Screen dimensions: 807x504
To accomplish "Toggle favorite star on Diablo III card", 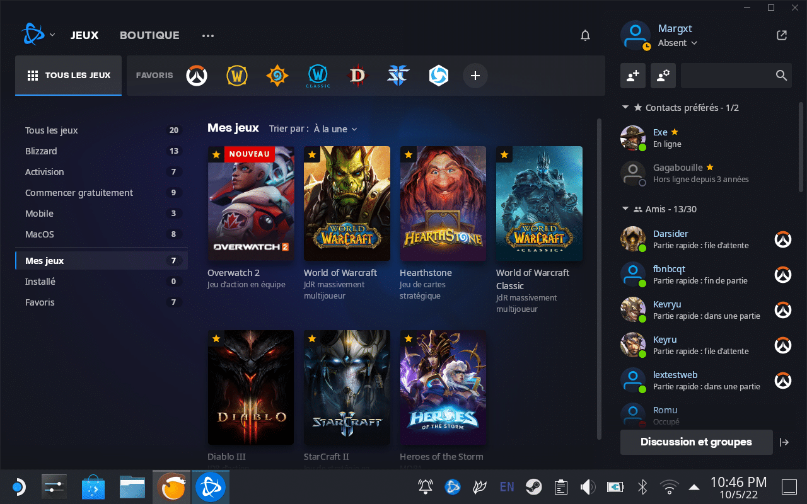I will (216, 339).
